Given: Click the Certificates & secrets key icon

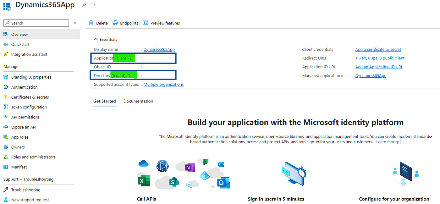Looking at the screenshot, I should [6, 97].
